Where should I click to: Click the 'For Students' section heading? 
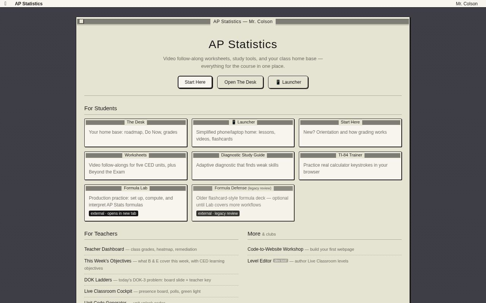point(101,108)
